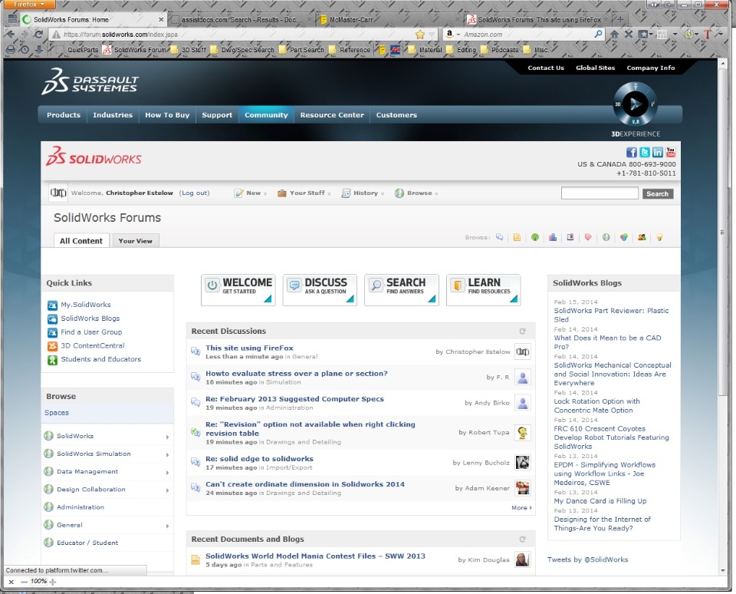Screen dimensions: 736x594
Task: Switch to the assistdocs.com Search browser tab
Action: click(x=241, y=19)
